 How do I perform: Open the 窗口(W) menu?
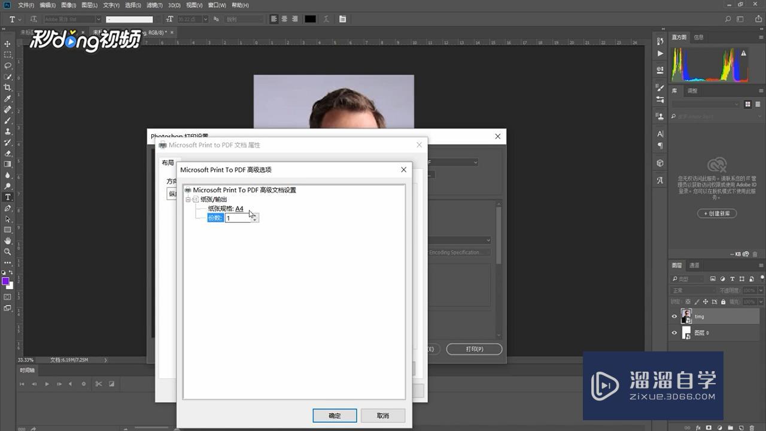(x=217, y=5)
